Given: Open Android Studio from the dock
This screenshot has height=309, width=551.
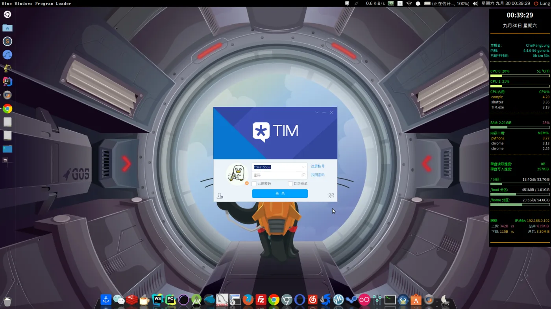Looking at the screenshot, I should tap(196, 300).
